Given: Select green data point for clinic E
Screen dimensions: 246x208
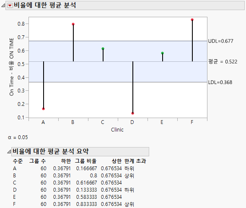Looking at the screenshot, I should point(162,53).
